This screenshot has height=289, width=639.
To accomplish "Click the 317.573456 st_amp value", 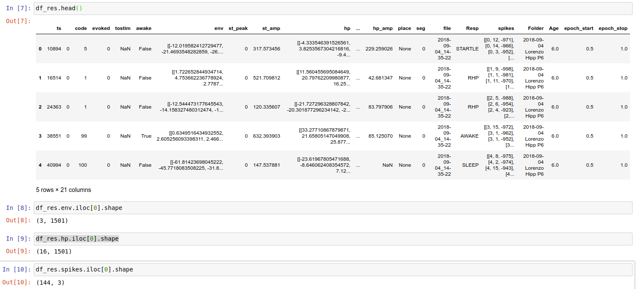I will click(266, 49).
